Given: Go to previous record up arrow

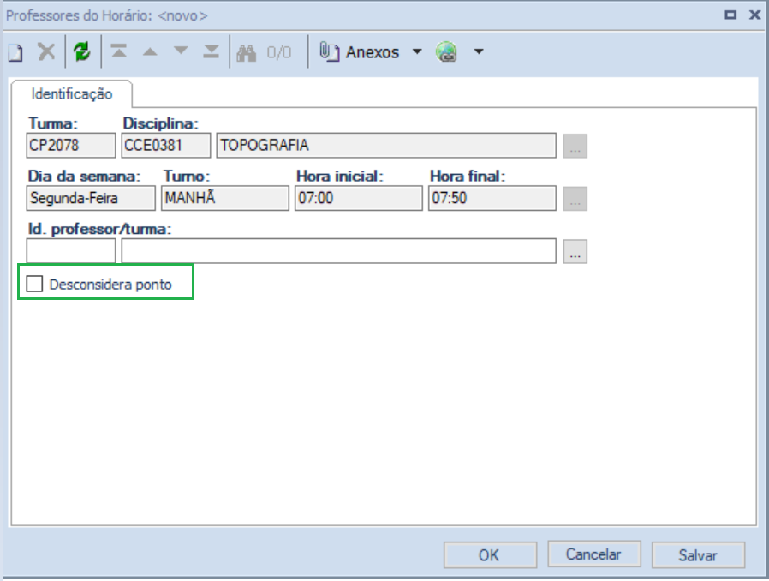Looking at the screenshot, I should [150, 51].
